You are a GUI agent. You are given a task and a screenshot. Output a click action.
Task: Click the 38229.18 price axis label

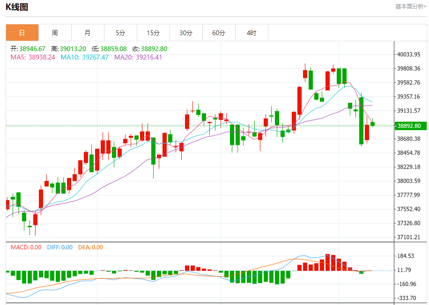[x=409, y=167]
